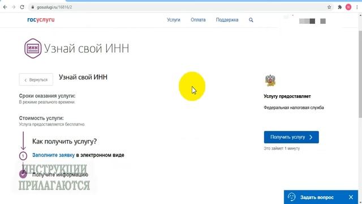Select the gosuslugi.ru address bar URL

pos(54,7)
